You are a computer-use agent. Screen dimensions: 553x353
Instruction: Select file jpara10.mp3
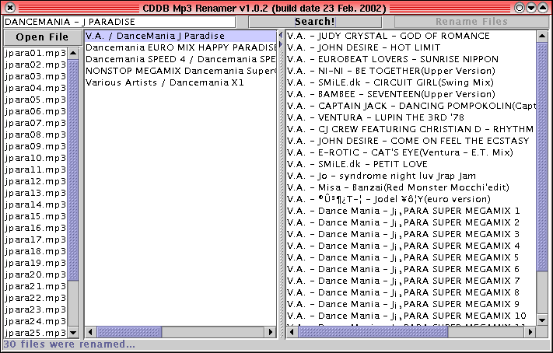pos(35,158)
